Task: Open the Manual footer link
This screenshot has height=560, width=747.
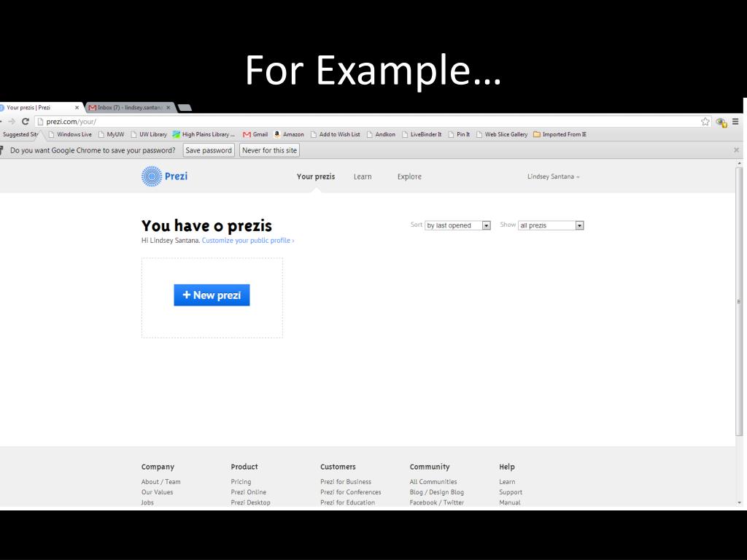Action: pos(510,502)
